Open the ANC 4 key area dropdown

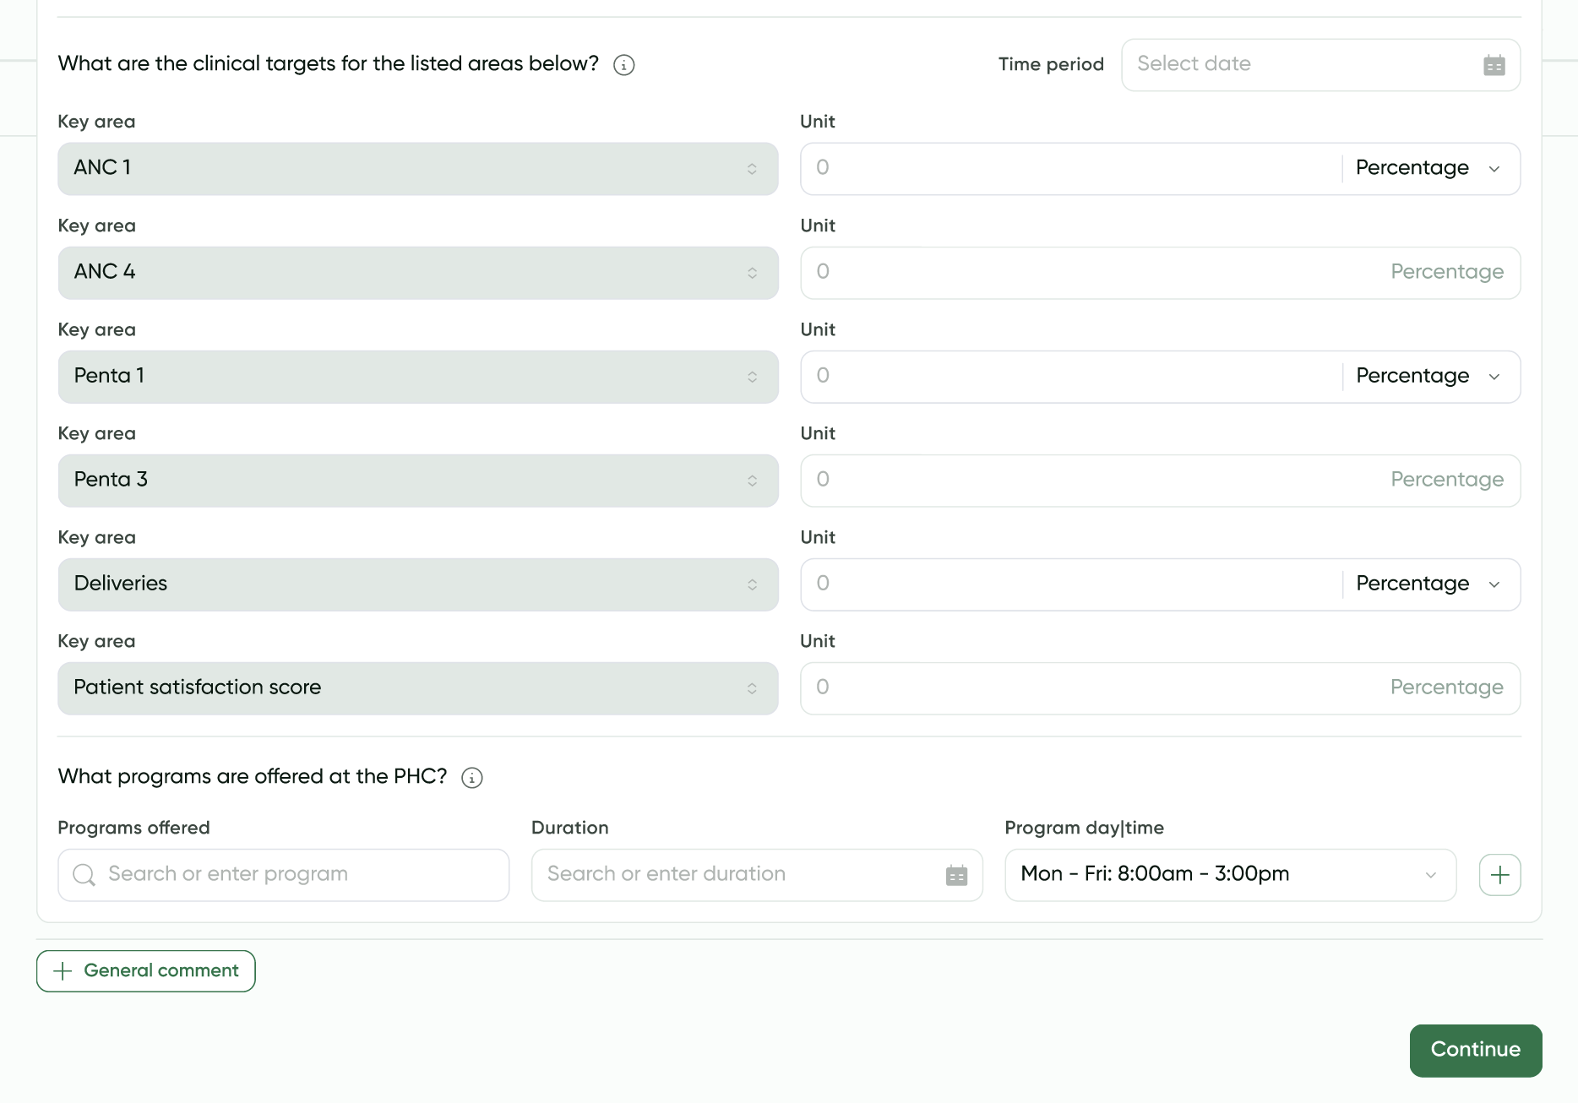[417, 273]
